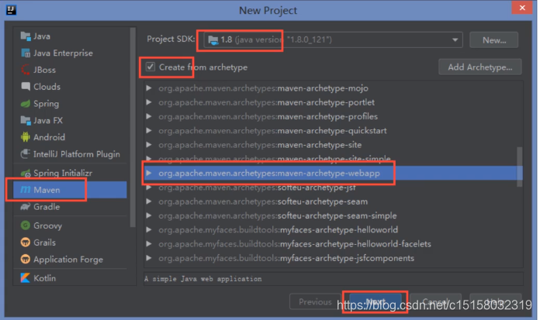
Task: Select maven-archetype-site archetype row
Action: 333,145
